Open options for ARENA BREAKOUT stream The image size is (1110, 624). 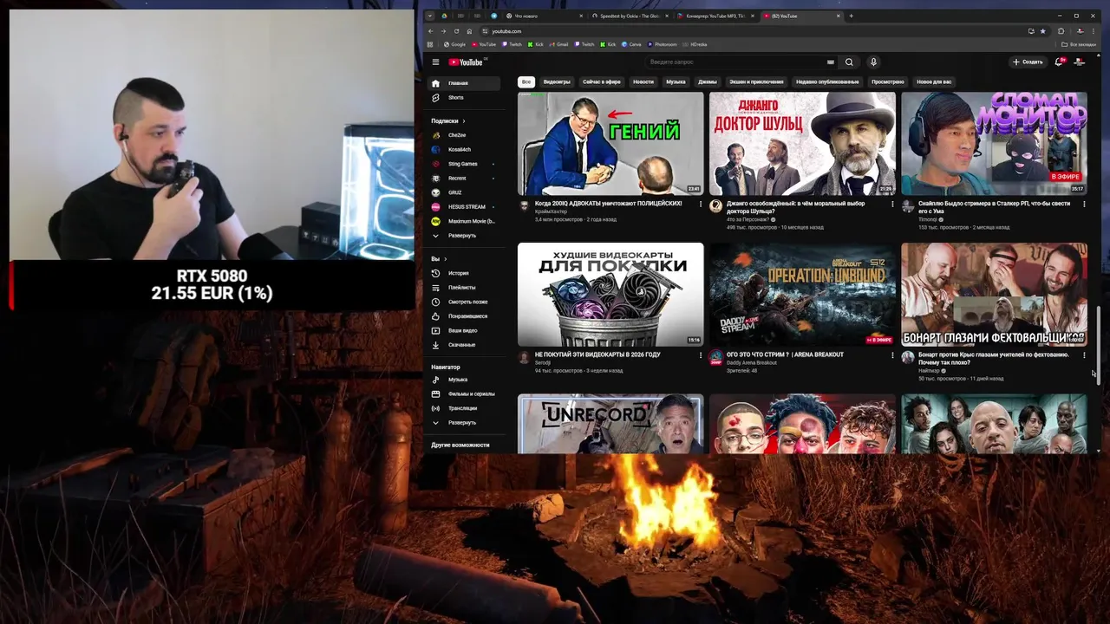(892, 355)
